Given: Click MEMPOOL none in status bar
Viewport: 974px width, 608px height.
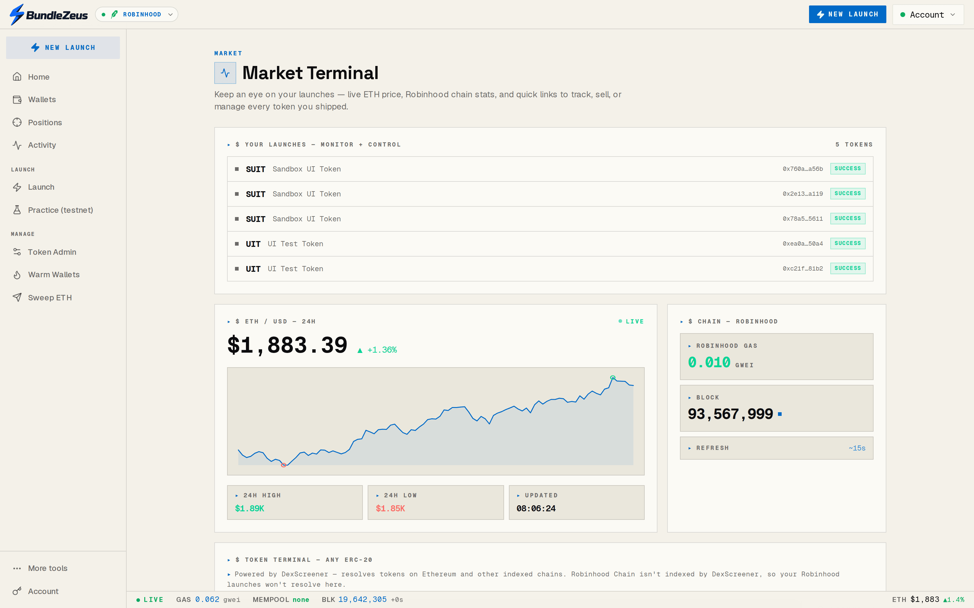Looking at the screenshot, I should [x=281, y=599].
